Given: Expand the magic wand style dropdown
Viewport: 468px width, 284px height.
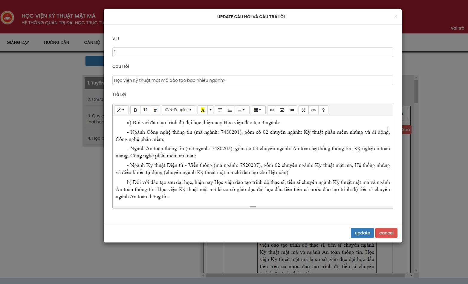Looking at the screenshot, I should pos(121,110).
